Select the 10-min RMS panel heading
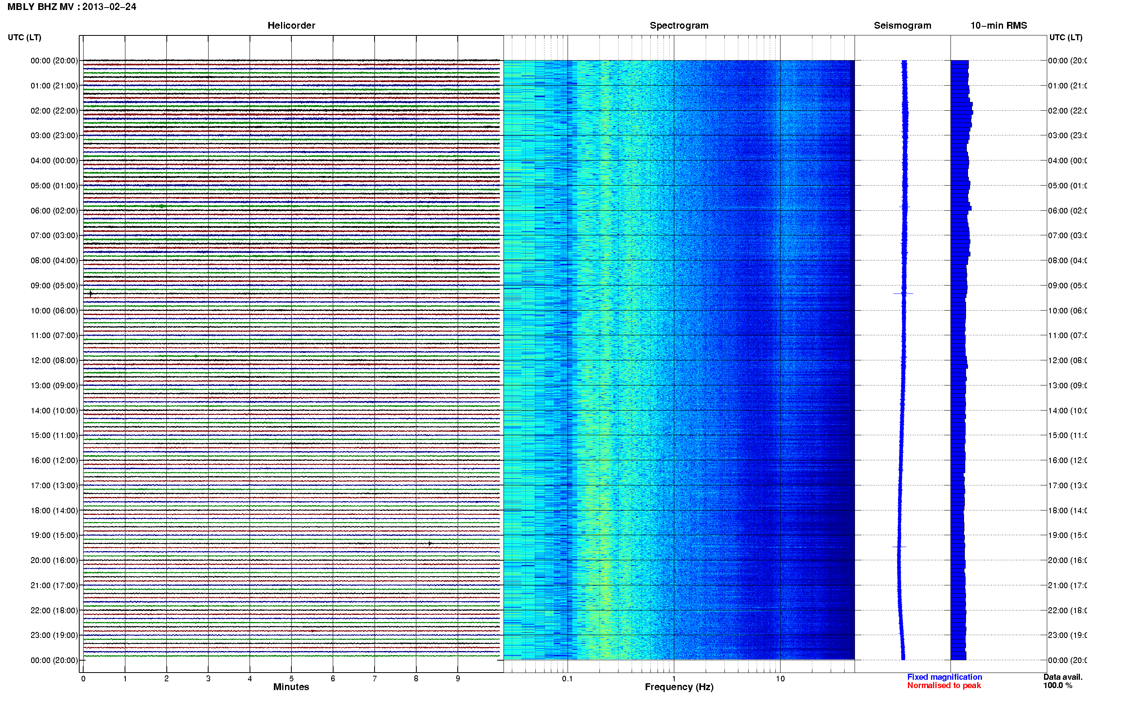This screenshot has height=708, width=1132. [998, 25]
